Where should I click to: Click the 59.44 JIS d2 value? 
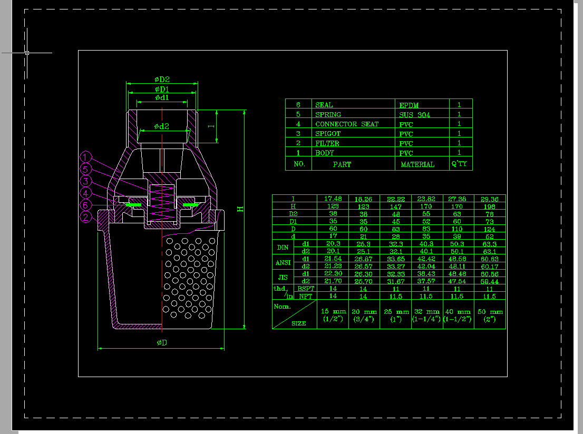click(x=489, y=282)
